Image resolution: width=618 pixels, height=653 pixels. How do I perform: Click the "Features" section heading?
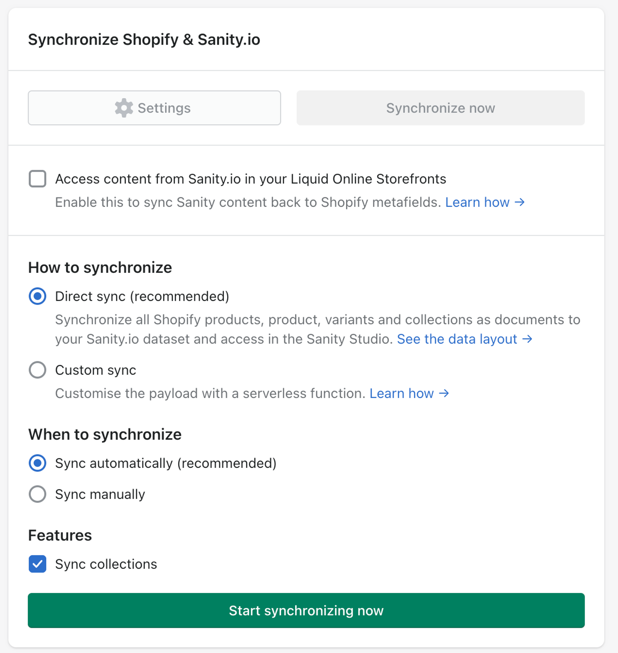click(60, 535)
